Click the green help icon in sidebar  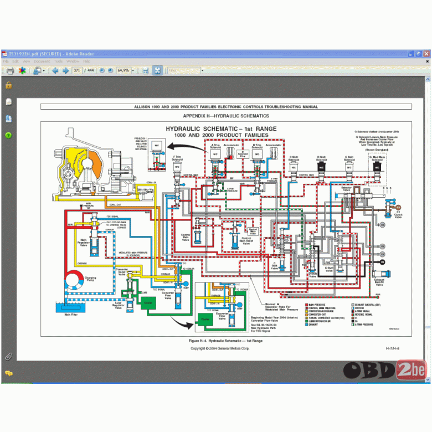tap(8, 135)
